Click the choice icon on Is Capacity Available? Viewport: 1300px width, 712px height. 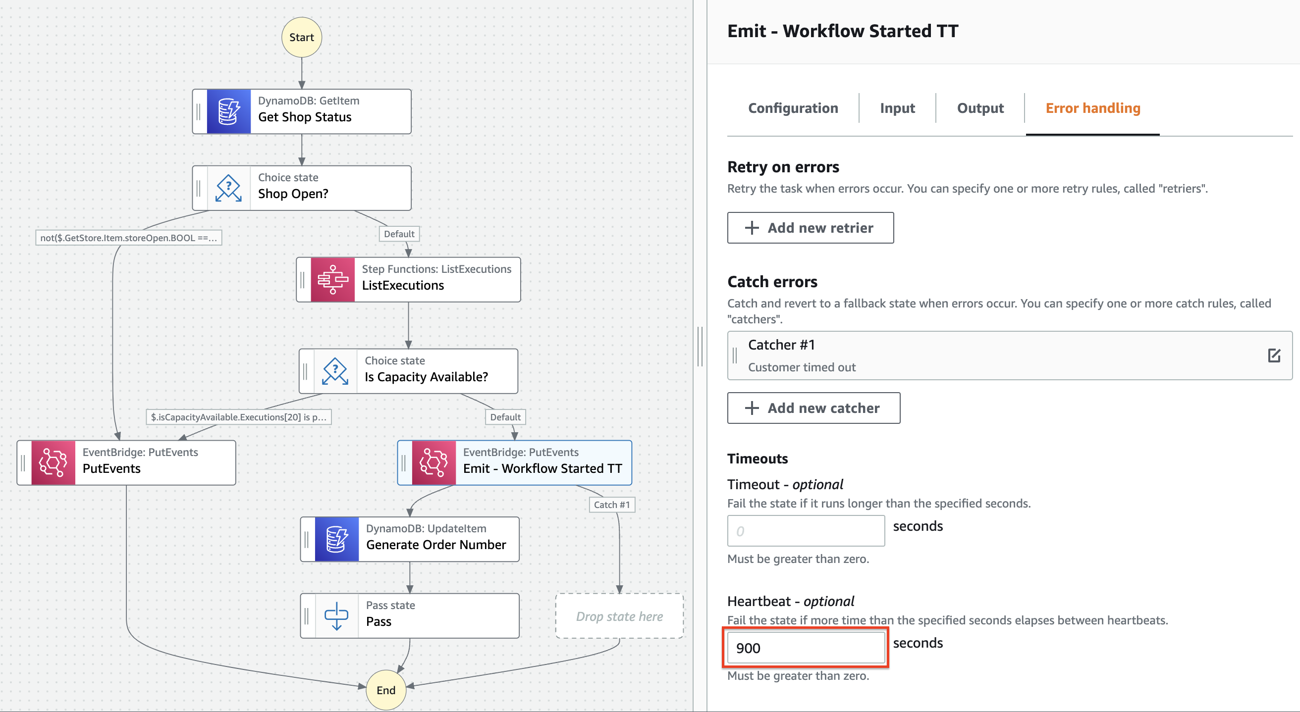click(335, 372)
